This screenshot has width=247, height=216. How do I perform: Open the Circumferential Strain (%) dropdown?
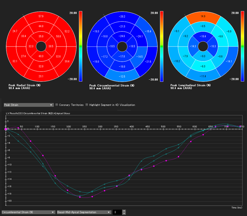28,212
